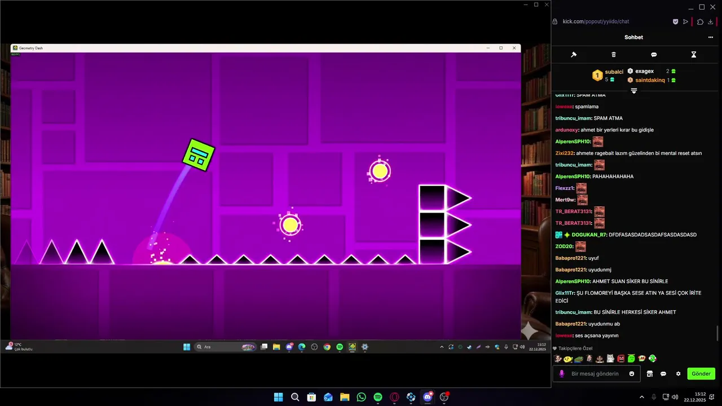The width and height of the screenshot is (722, 406).
Task: Open weather widget '12°C Çok bulutlu'
Action: pos(19,347)
